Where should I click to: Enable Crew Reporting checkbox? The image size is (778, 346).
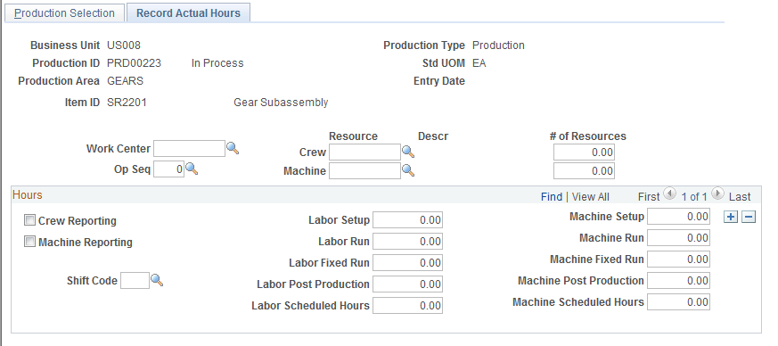[x=29, y=220]
